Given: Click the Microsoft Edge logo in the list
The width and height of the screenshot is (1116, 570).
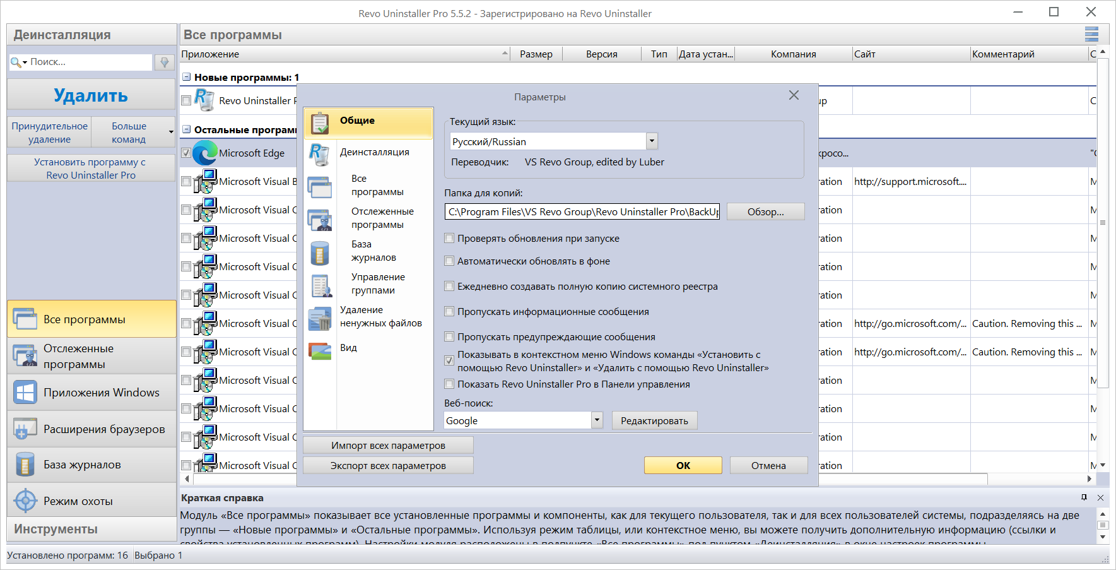Looking at the screenshot, I should click(x=205, y=153).
